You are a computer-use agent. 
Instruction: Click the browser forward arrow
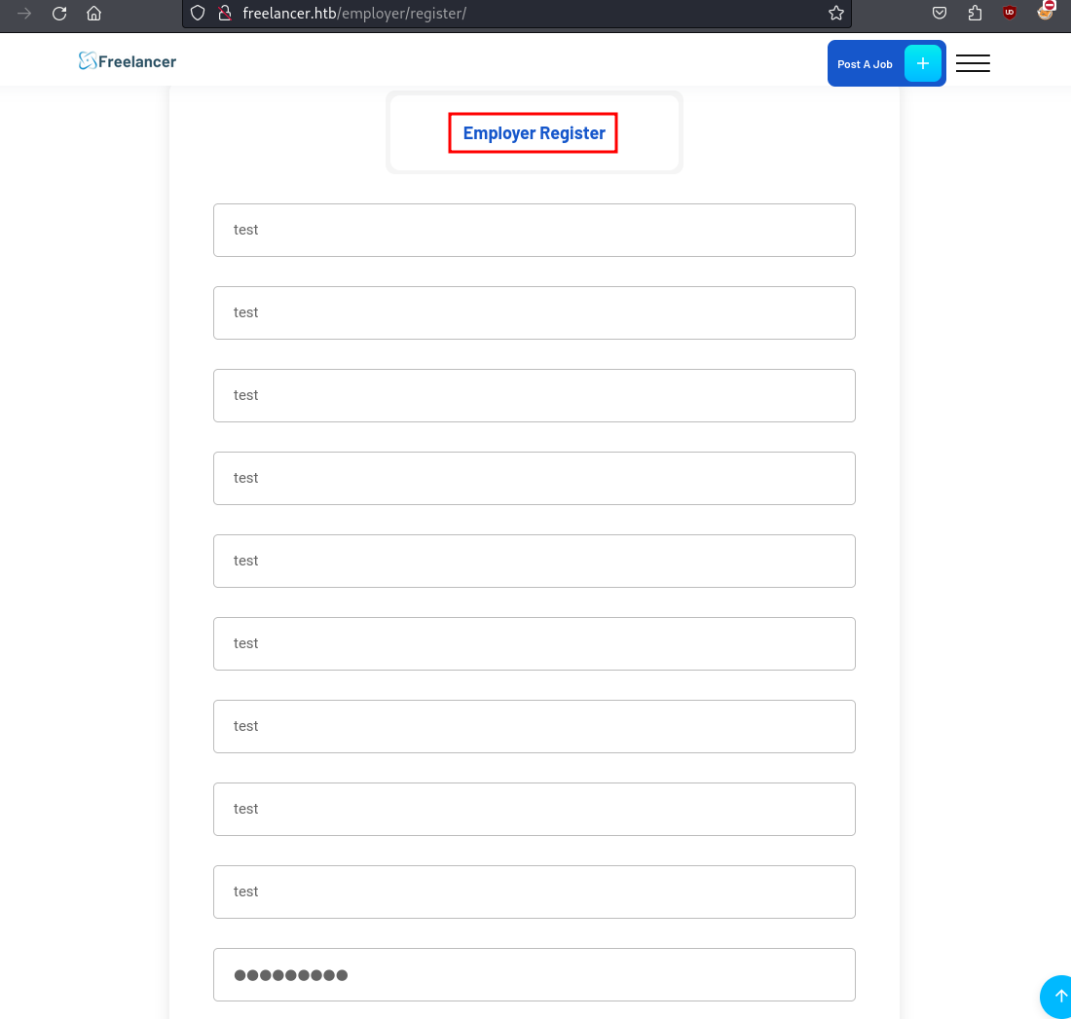24,14
